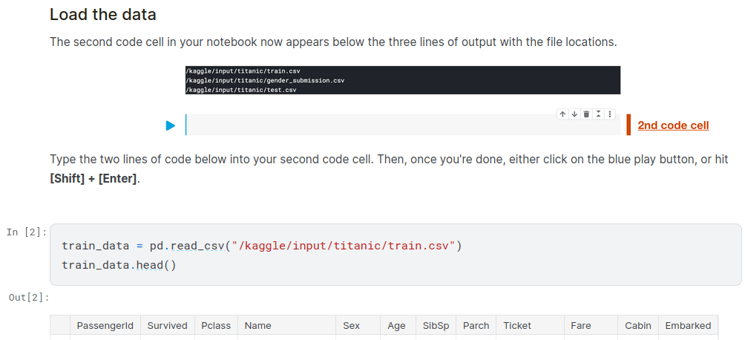The width and height of the screenshot is (745, 340).
Task: Select the Cabin column header
Action: tap(637, 325)
